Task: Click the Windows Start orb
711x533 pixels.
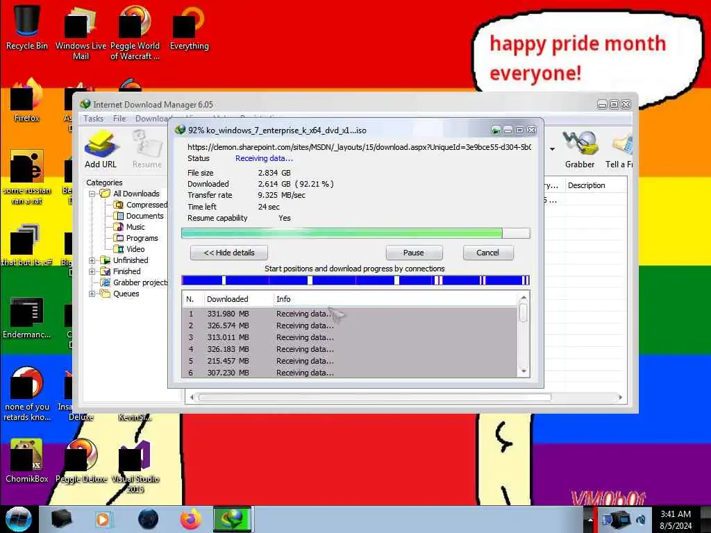Action: pyautogui.click(x=18, y=519)
